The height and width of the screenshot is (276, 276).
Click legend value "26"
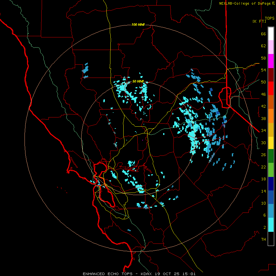[x=263, y=155]
